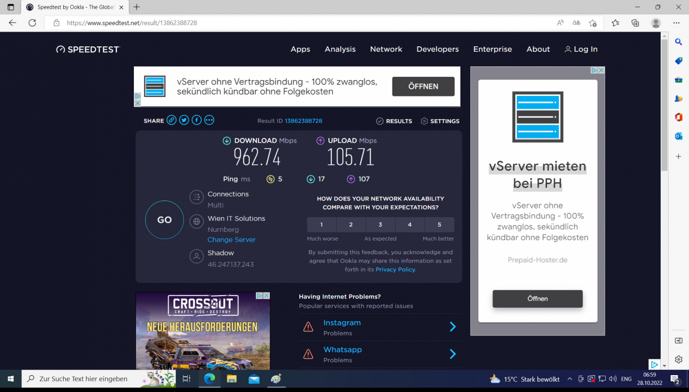Refresh the page
The height and width of the screenshot is (392, 689).
[x=32, y=23]
